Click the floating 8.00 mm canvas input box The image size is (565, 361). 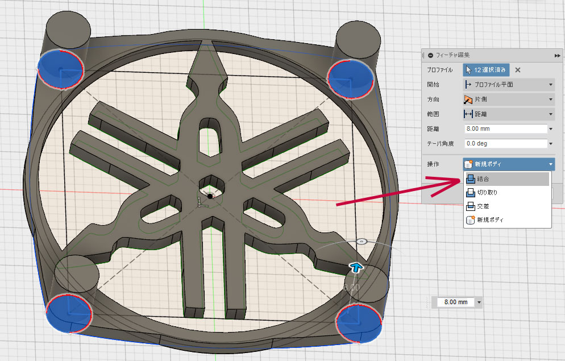click(x=455, y=302)
